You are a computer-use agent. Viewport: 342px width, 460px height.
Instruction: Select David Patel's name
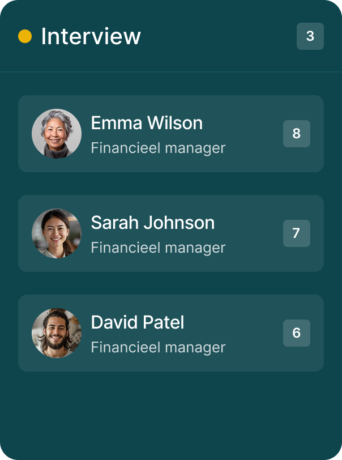pyautogui.click(x=138, y=322)
